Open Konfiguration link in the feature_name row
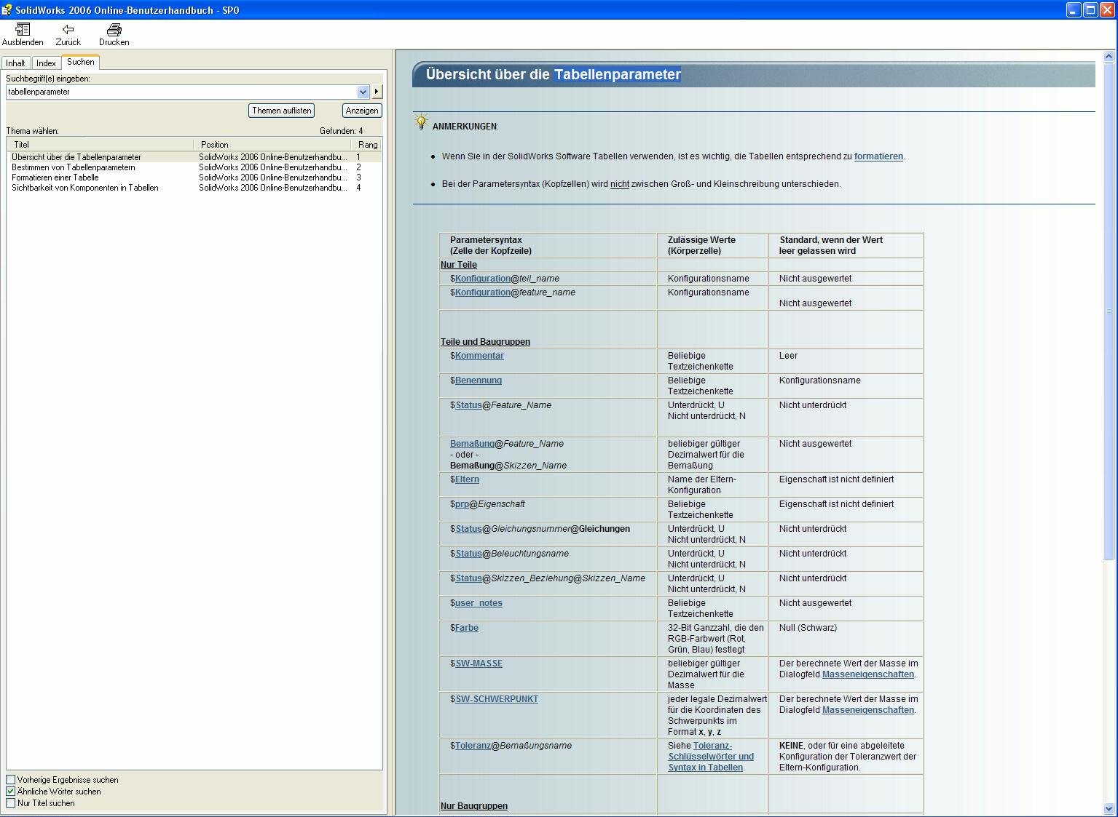Image resolution: width=1118 pixels, height=817 pixels. pos(483,292)
